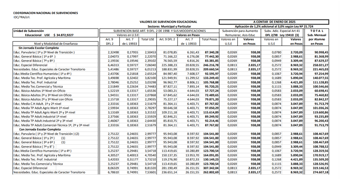340x180 pixels.
Task: Select the last row total 274.607,18
Action: 320,172
